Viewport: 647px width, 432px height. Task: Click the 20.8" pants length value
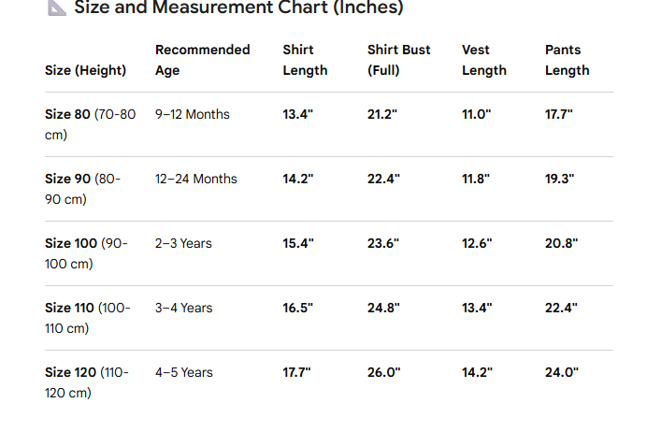562,243
